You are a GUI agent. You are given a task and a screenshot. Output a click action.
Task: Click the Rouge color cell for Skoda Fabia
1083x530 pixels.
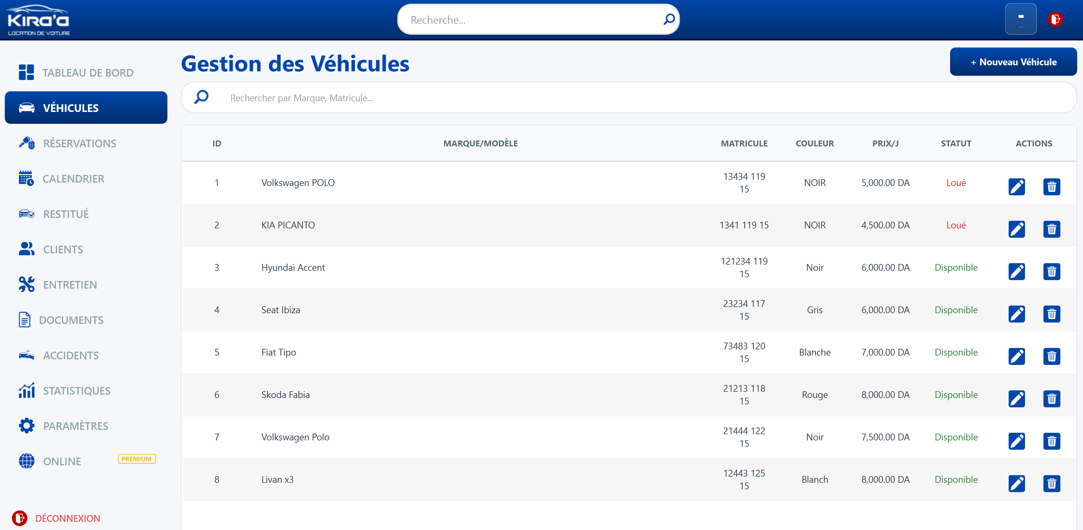[815, 395]
